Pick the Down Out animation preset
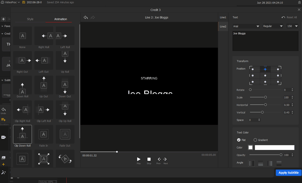Image resolution: width=302 pixels, height=183 pixels. point(65,85)
